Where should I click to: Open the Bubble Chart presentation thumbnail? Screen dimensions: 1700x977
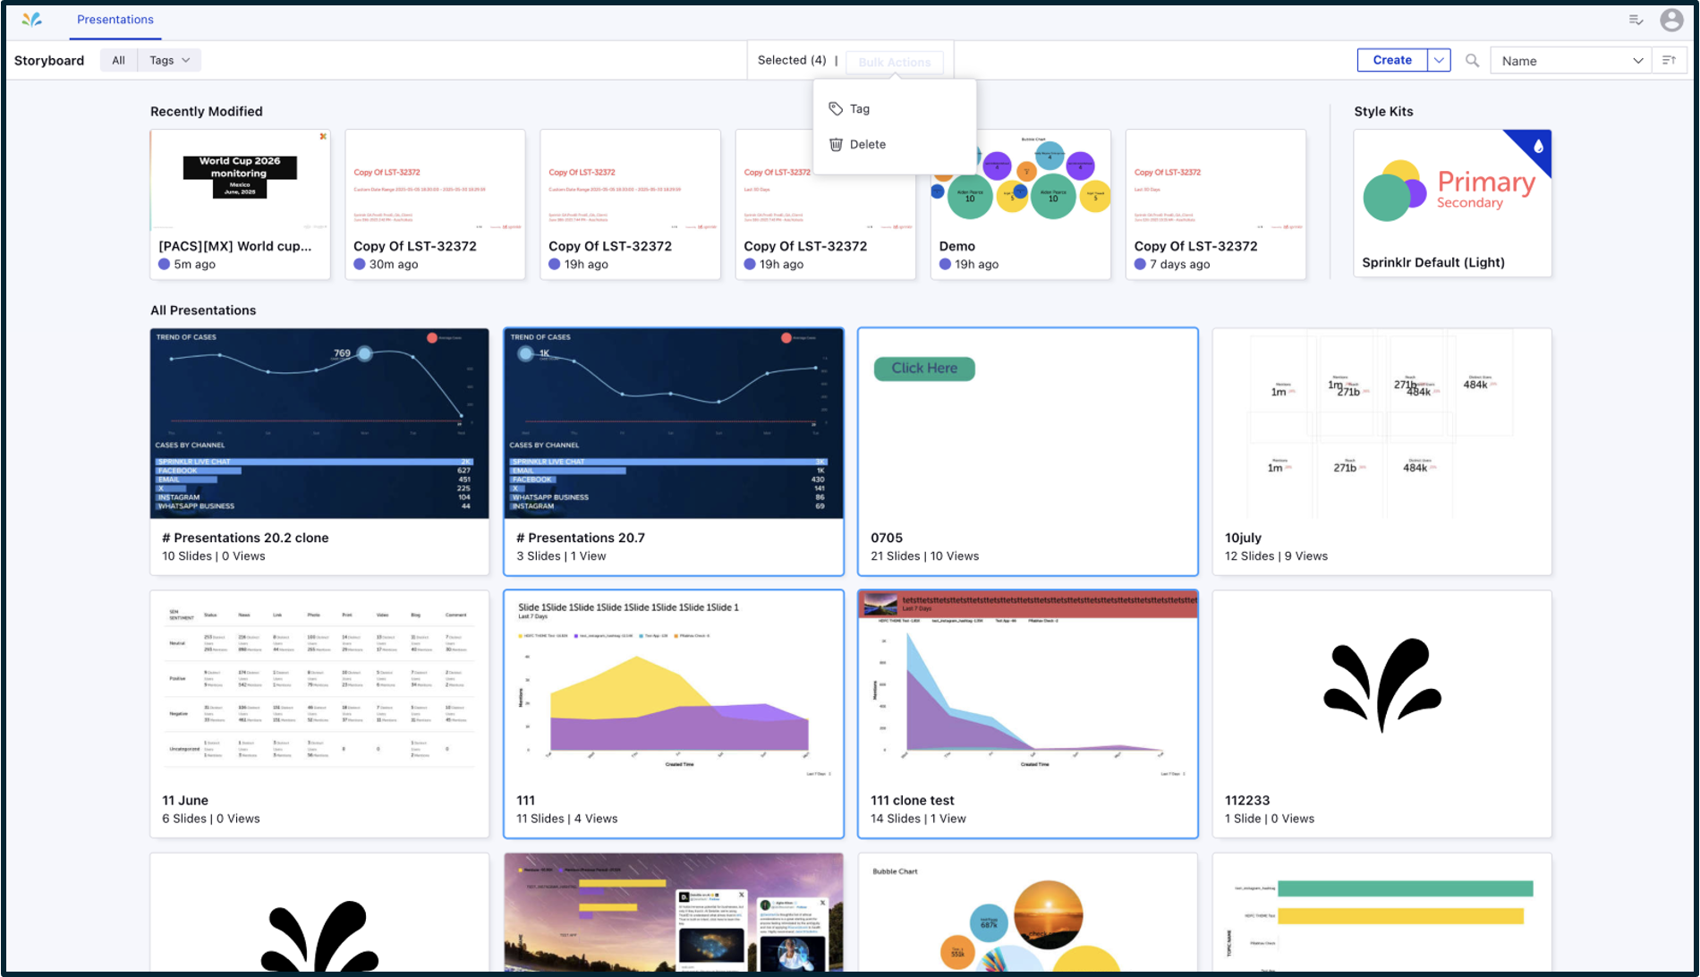[1028, 913]
